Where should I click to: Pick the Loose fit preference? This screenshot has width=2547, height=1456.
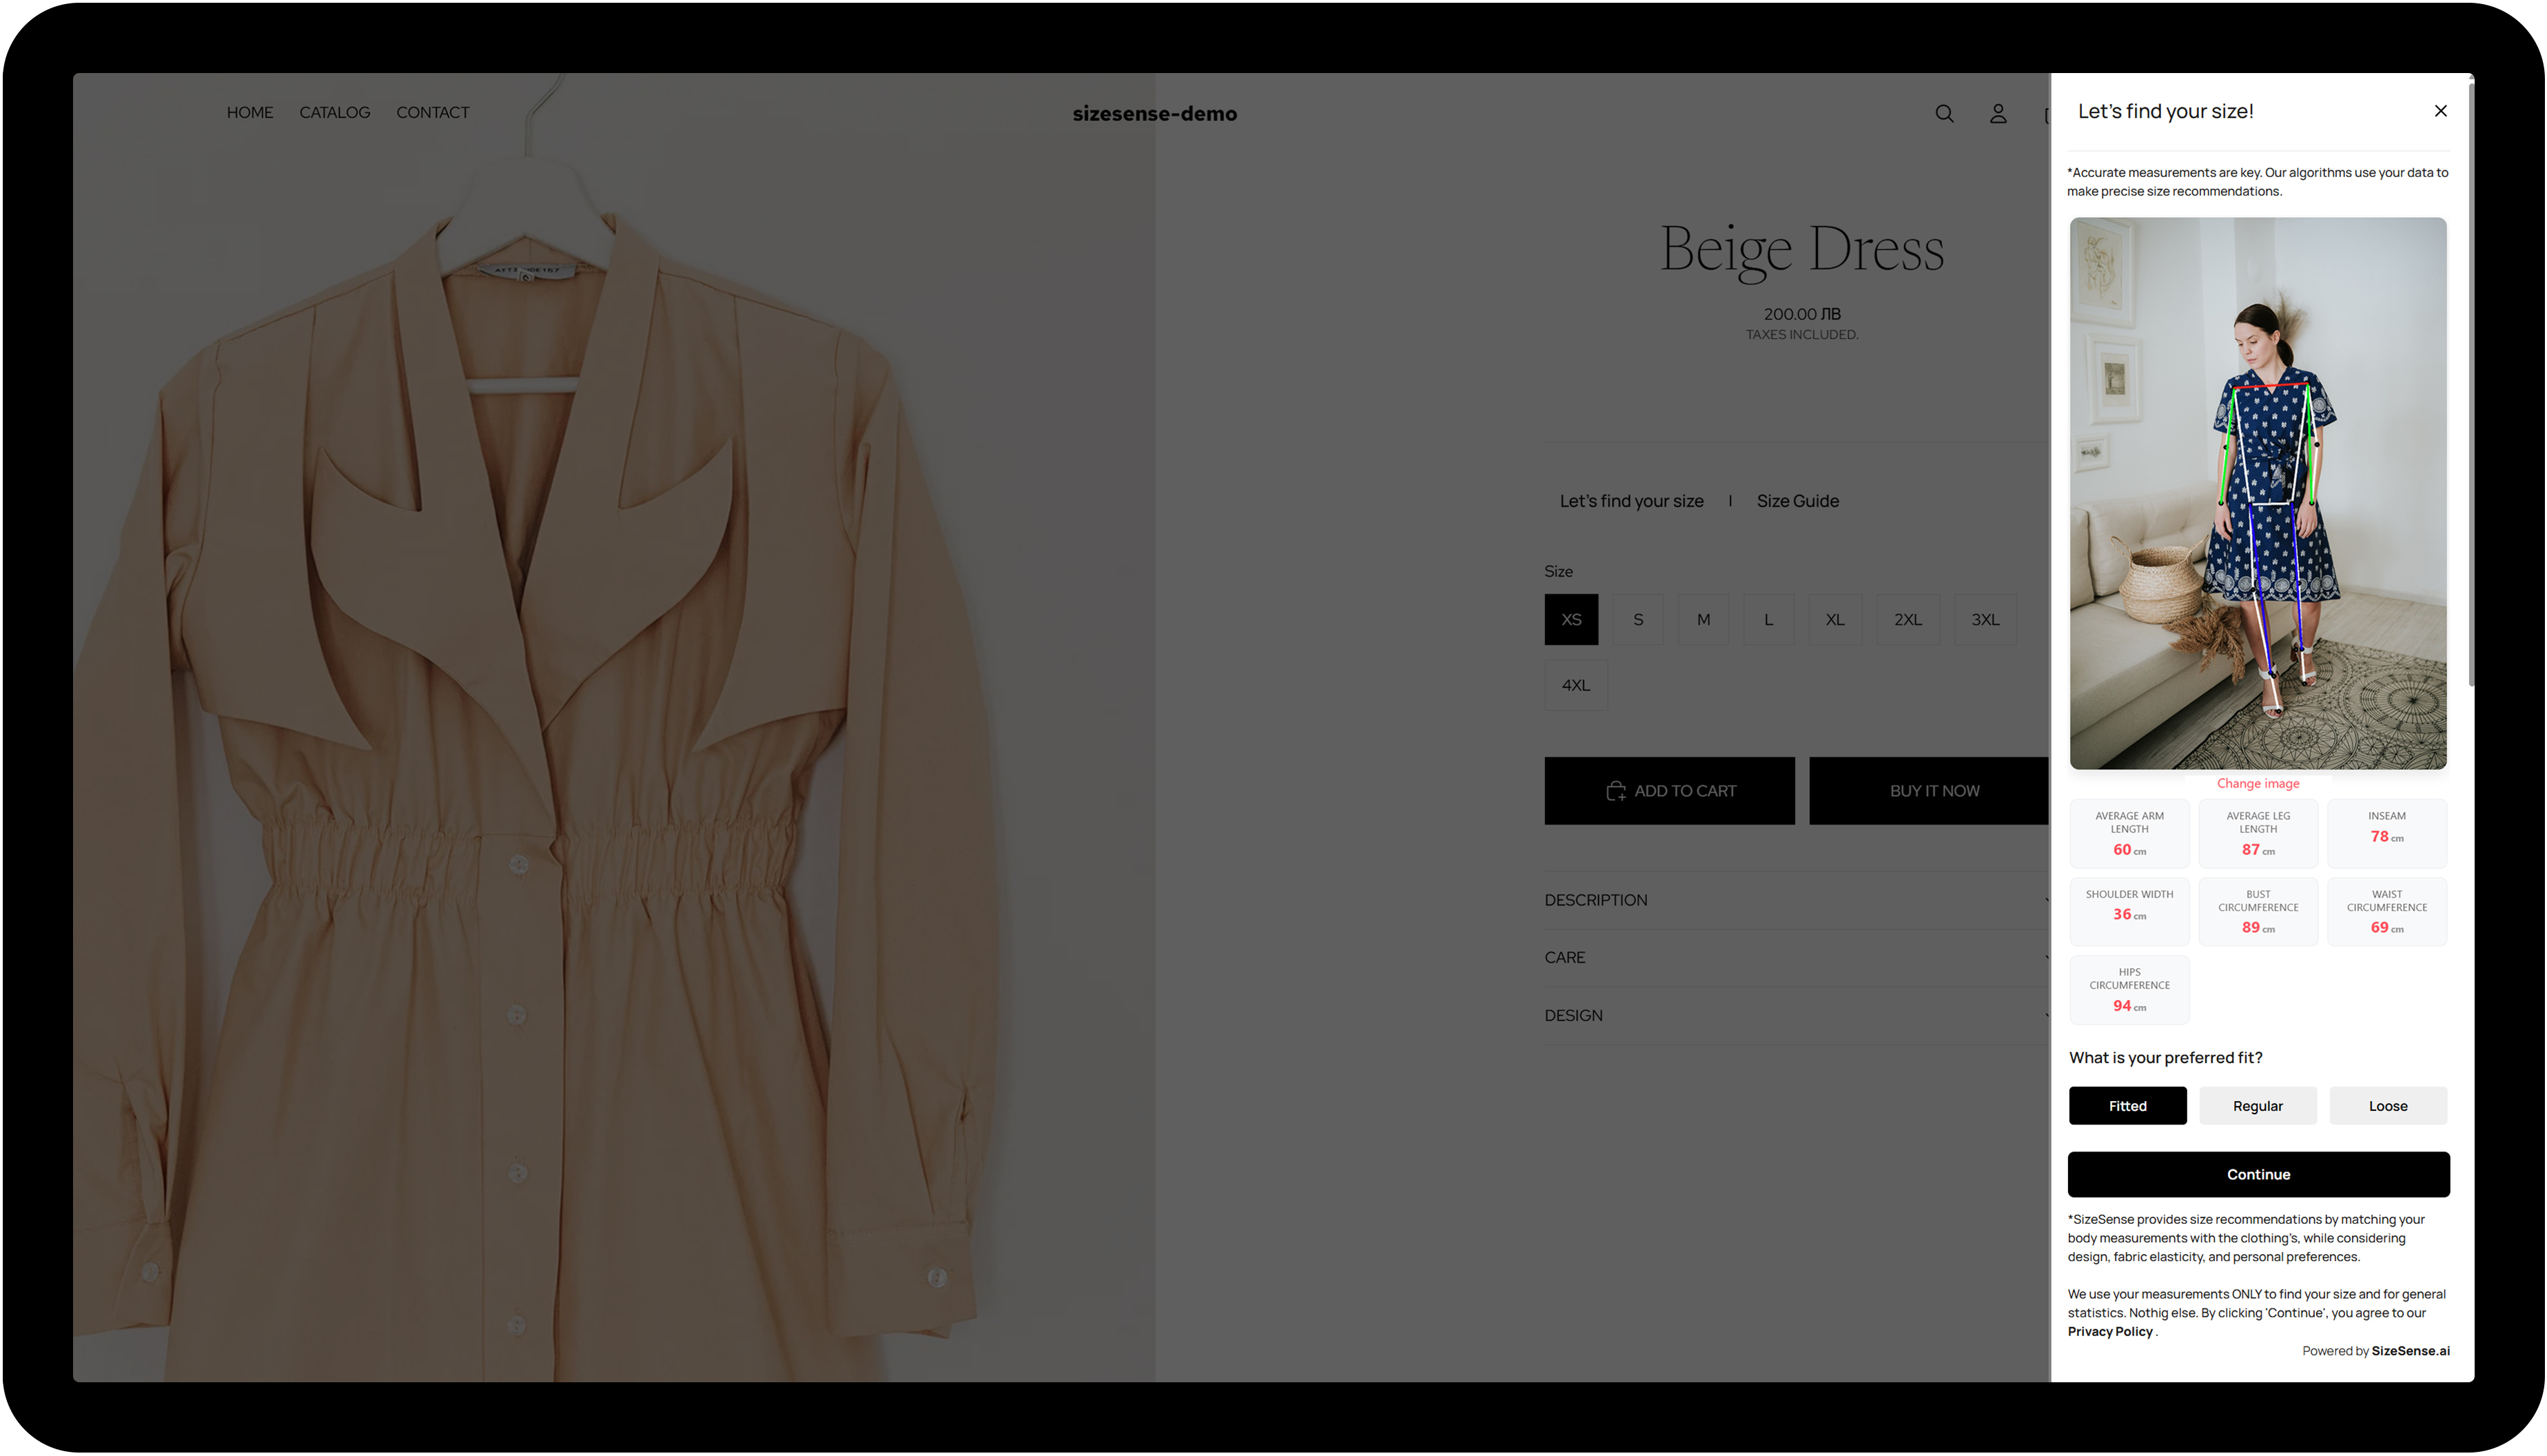(x=2387, y=1106)
